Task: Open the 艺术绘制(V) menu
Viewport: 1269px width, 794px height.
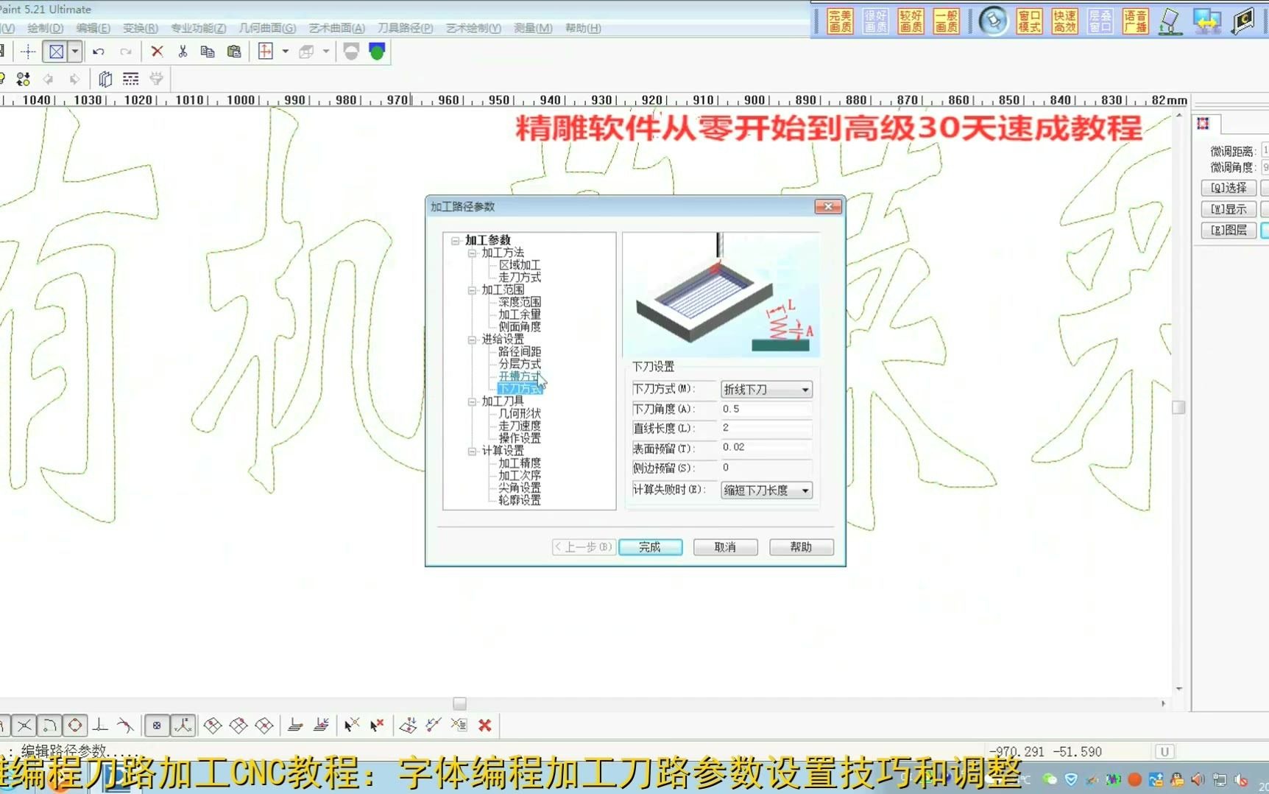Action: [x=472, y=28]
